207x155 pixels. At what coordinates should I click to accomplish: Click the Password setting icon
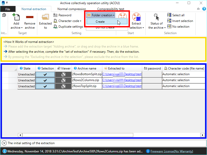click(56, 15)
